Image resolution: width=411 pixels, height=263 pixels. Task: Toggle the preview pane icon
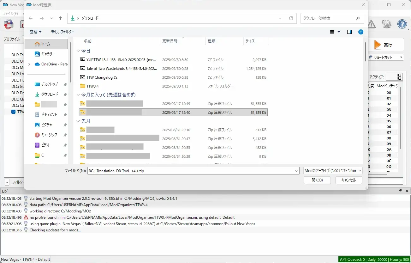[x=349, y=32]
